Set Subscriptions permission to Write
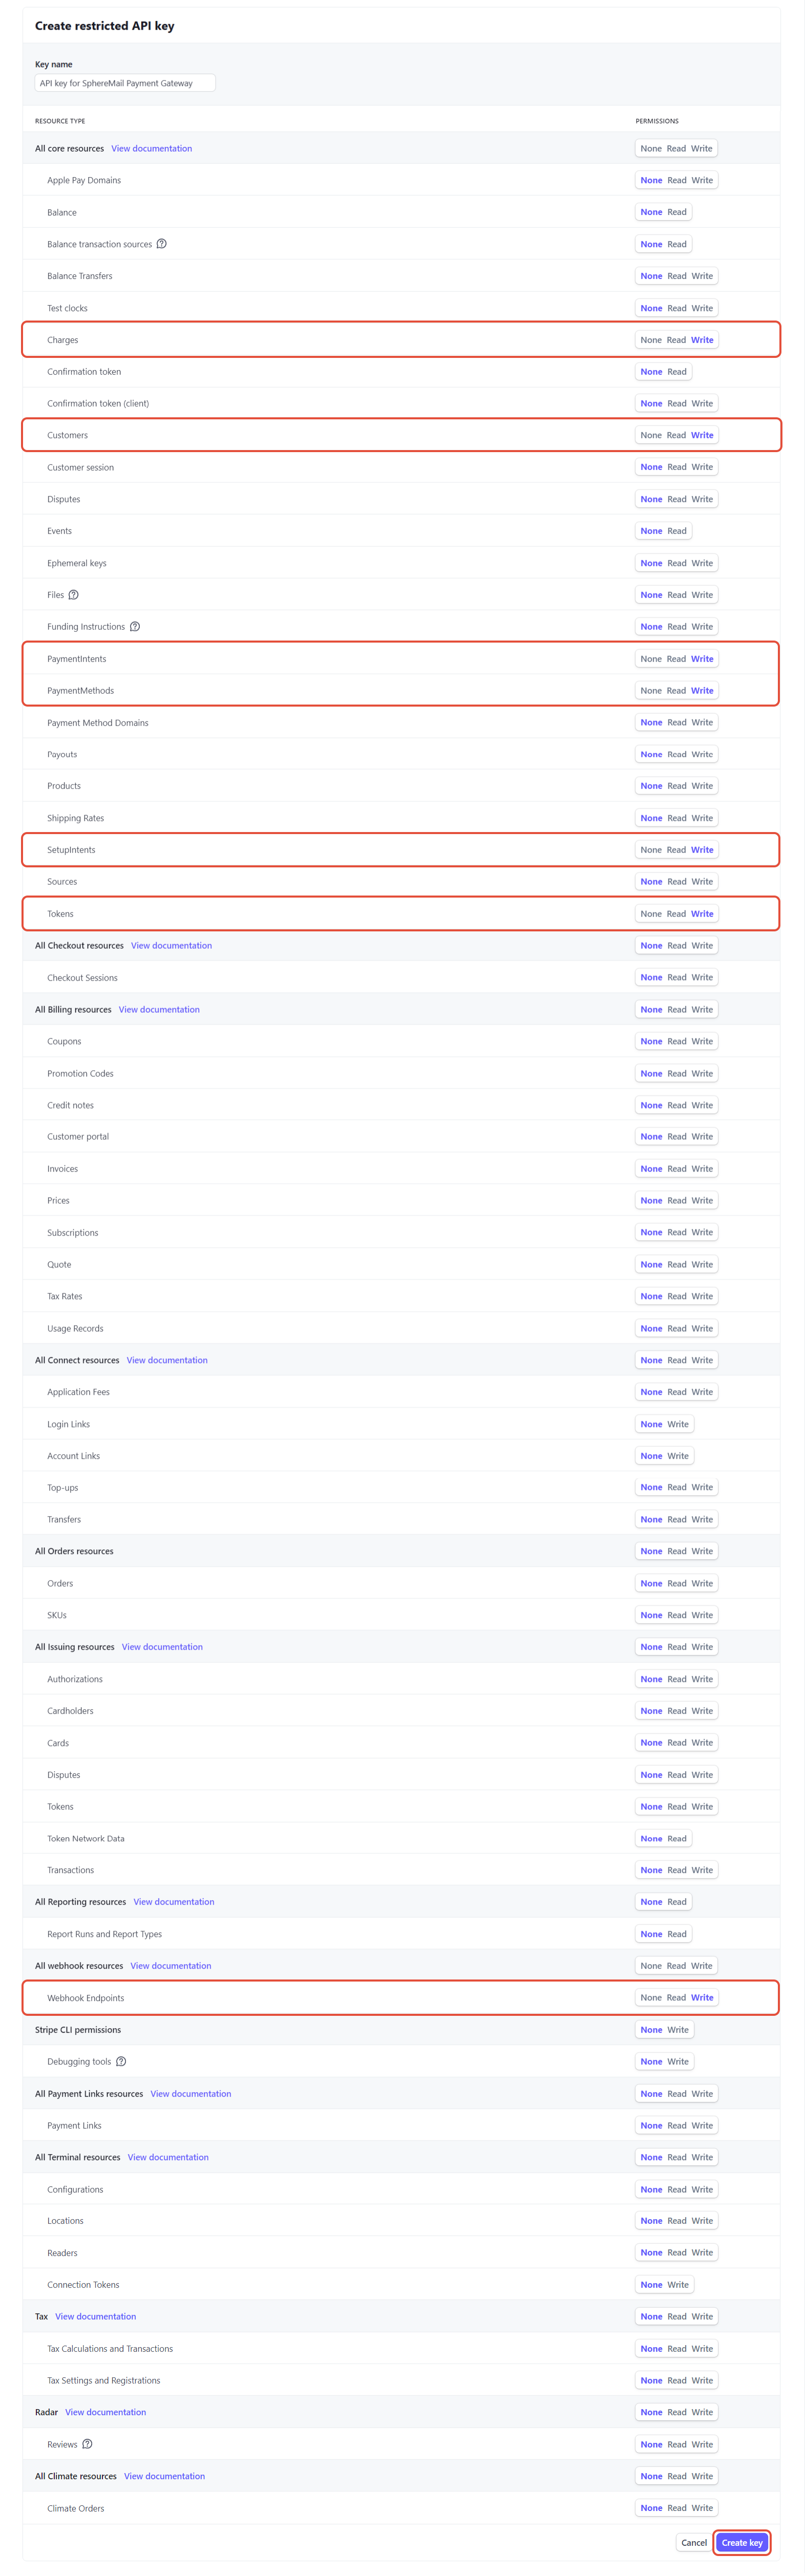The width and height of the screenshot is (805, 2576). click(x=702, y=1232)
